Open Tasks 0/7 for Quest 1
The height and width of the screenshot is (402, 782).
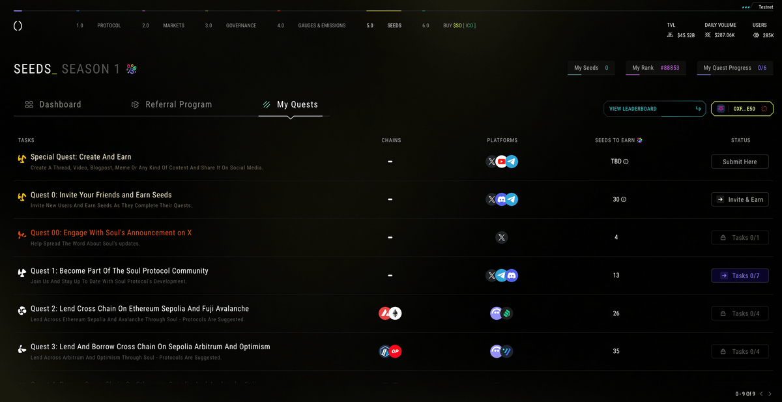[740, 276]
